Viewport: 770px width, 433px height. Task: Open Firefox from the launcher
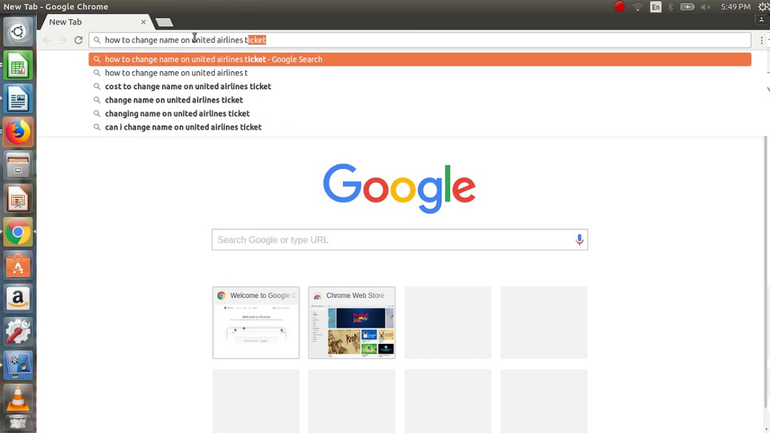click(17, 132)
